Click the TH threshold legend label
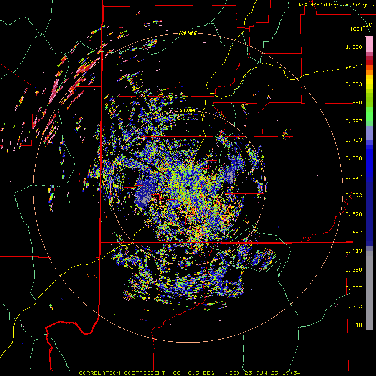 359,325
